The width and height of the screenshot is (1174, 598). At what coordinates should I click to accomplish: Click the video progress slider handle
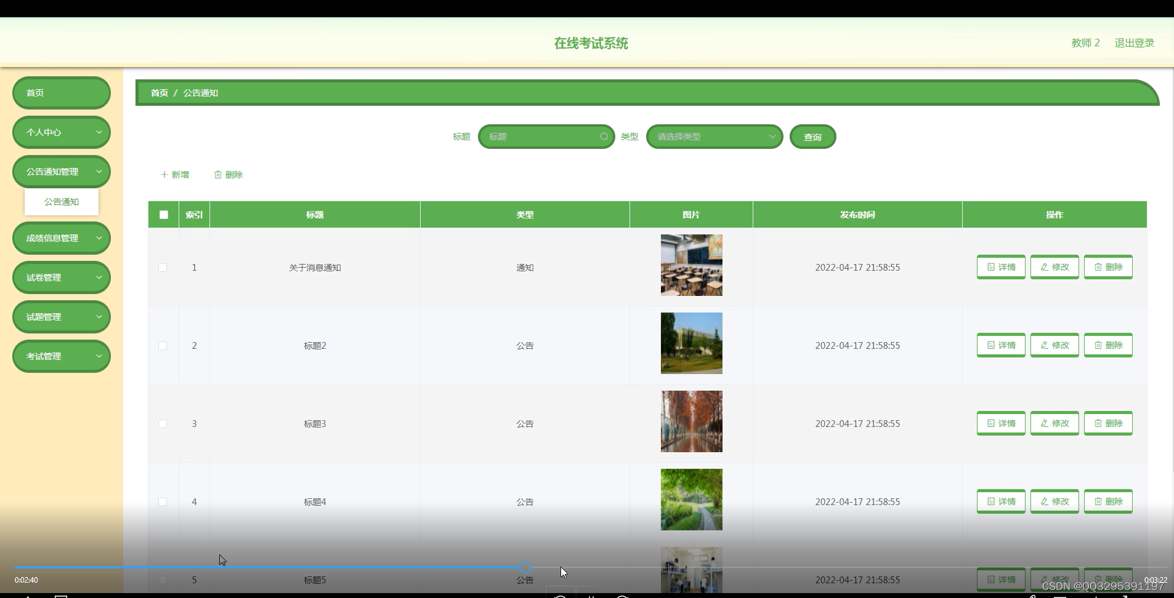(525, 567)
